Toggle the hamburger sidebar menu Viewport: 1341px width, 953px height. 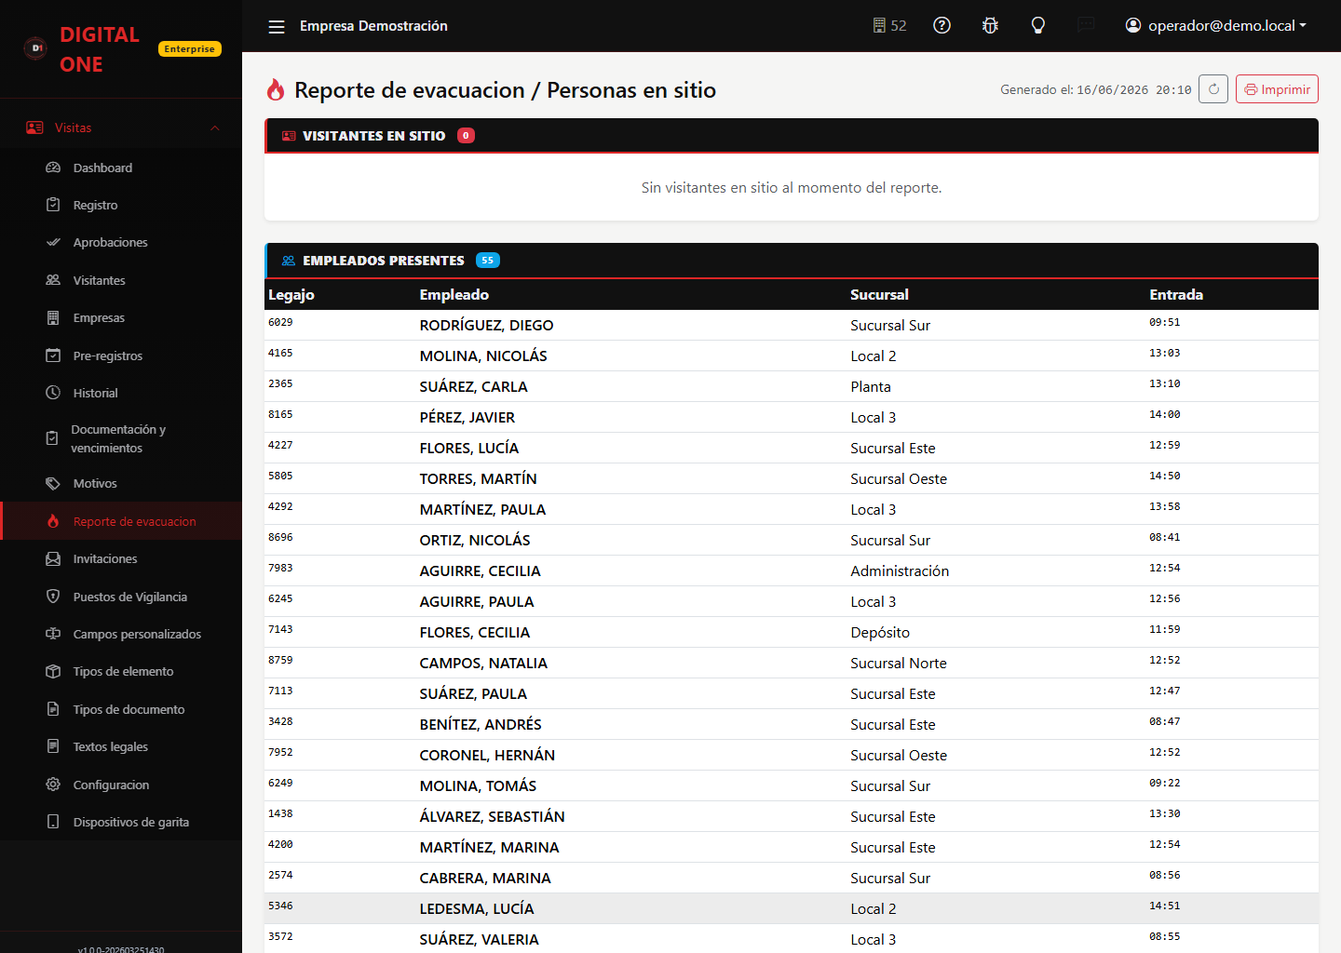click(x=277, y=26)
